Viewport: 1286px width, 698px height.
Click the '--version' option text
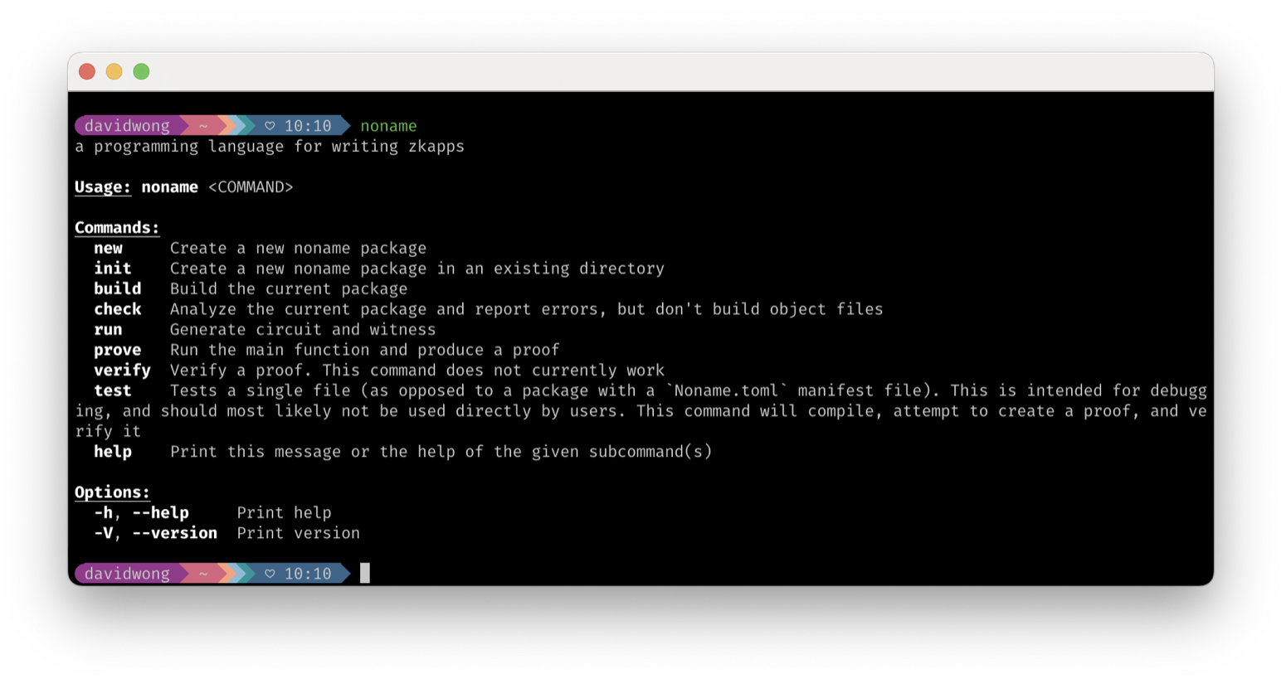click(175, 533)
